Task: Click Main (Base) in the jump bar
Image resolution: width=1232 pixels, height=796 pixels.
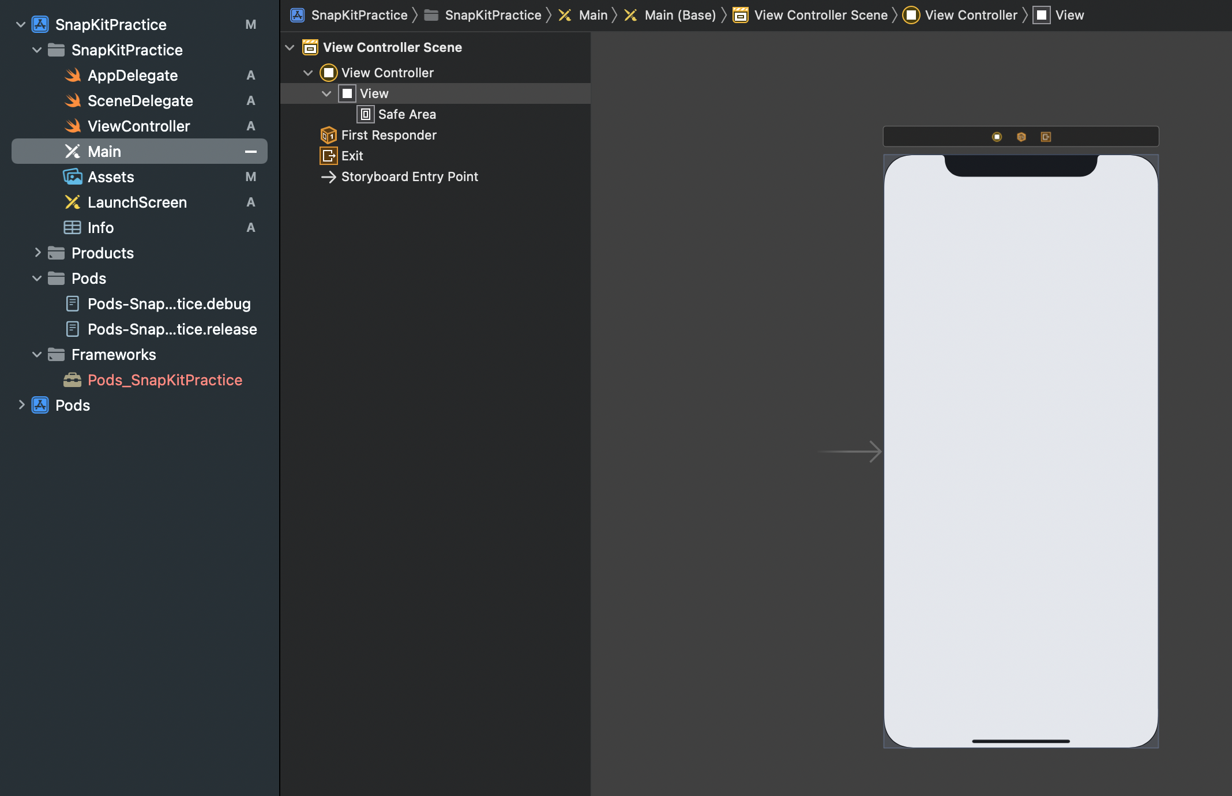Action: [679, 15]
